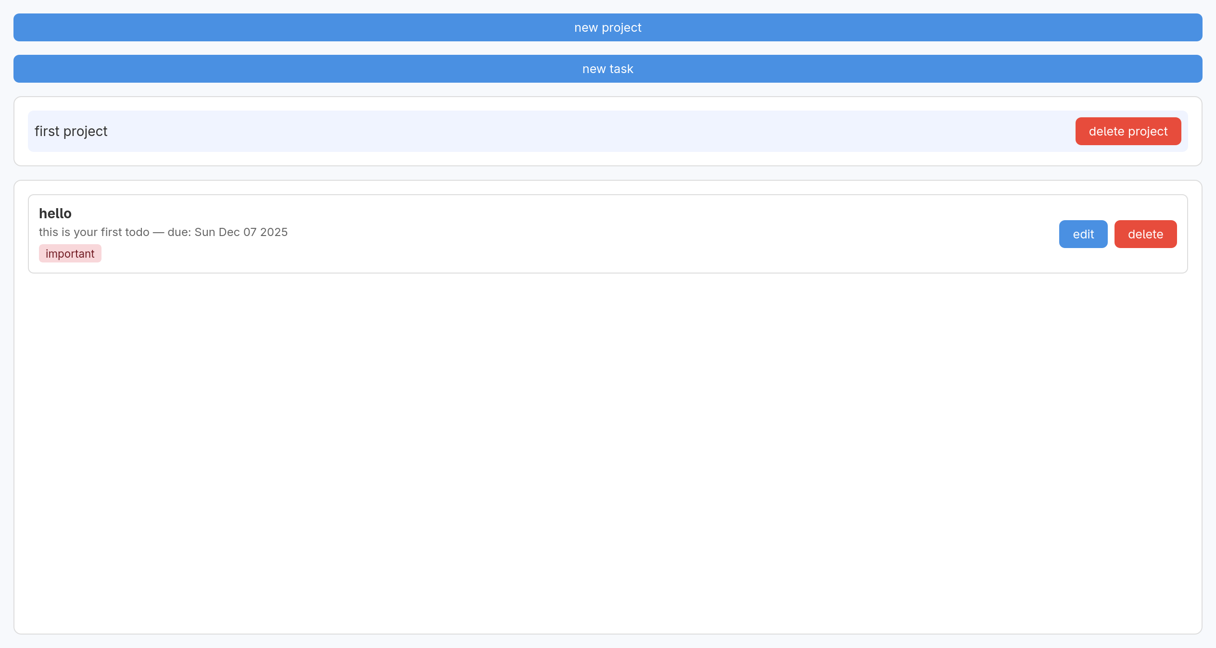
Task: Open the edit button for hello task
Action: (x=1083, y=234)
